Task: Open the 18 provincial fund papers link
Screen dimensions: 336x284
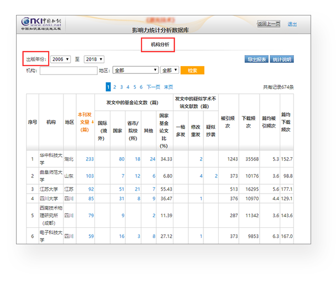Action: click(138, 159)
